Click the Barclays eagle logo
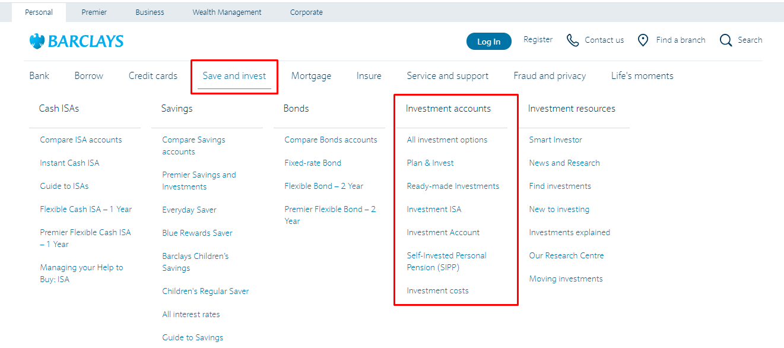The width and height of the screenshot is (784, 348). [x=38, y=40]
